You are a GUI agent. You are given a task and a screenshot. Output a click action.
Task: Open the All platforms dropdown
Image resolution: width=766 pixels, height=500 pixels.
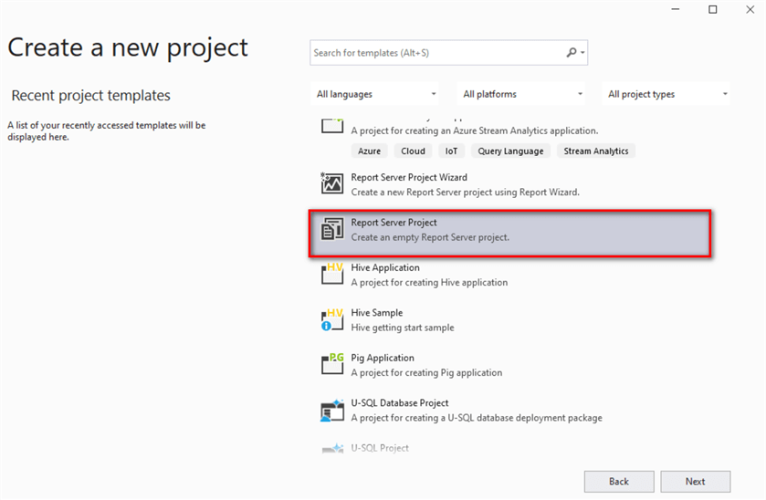[521, 94]
